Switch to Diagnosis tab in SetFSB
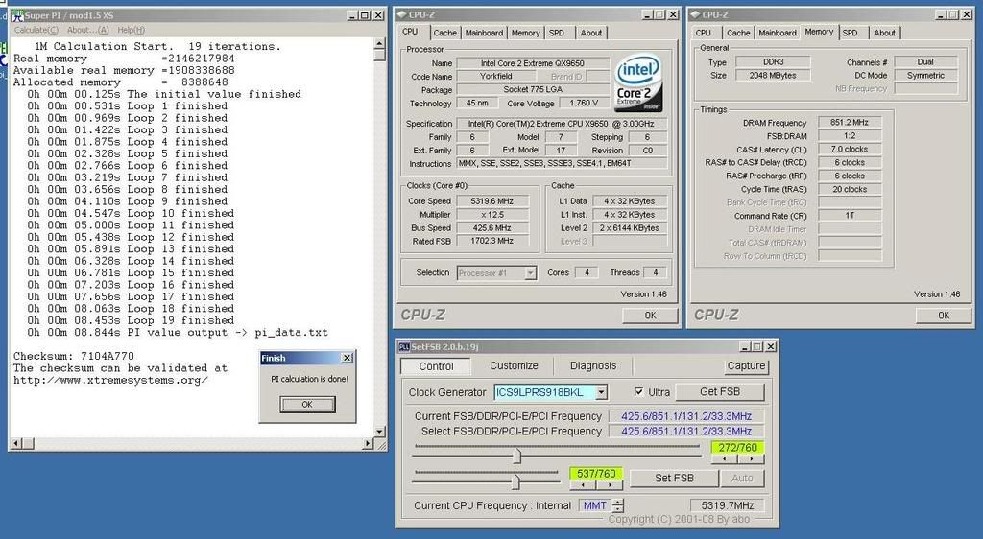 (x=593, y=365)
